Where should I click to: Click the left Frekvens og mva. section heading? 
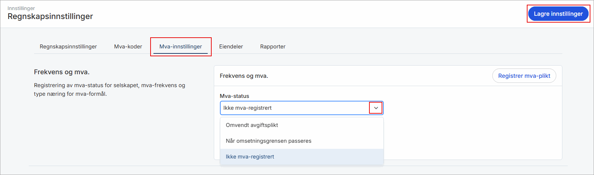[x=62, y=72]
